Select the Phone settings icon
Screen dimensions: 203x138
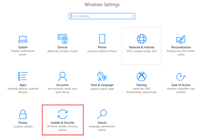tap(102, 39)
